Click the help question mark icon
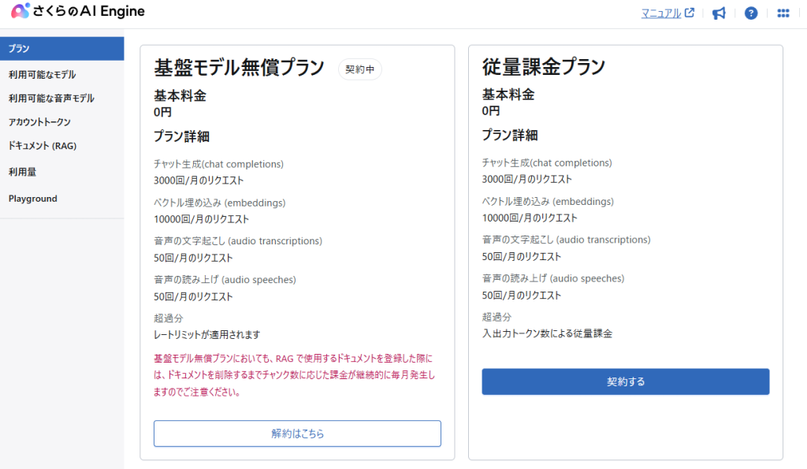 point(751,13)
